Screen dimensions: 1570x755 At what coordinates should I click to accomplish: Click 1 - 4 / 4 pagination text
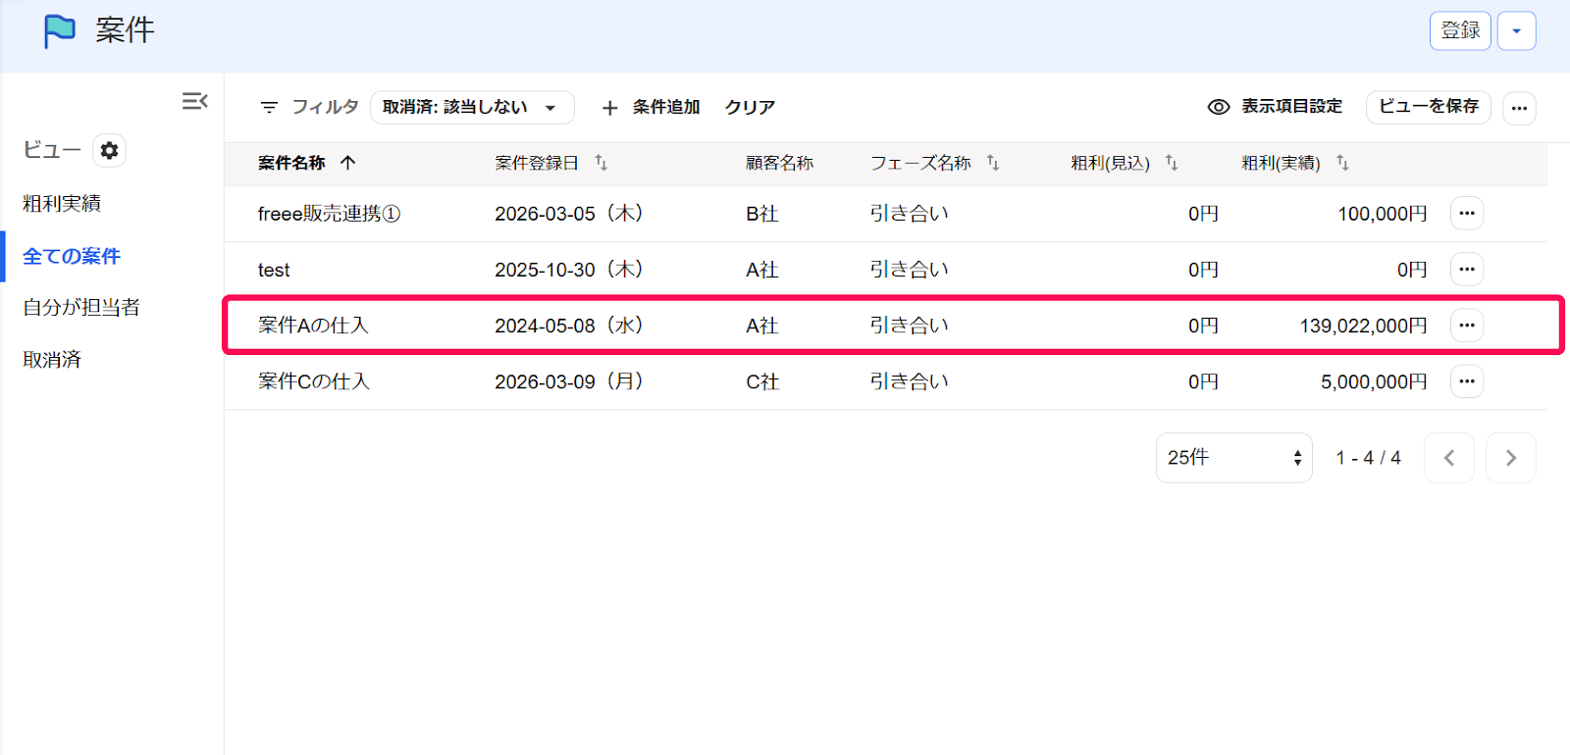[1368, 458]
